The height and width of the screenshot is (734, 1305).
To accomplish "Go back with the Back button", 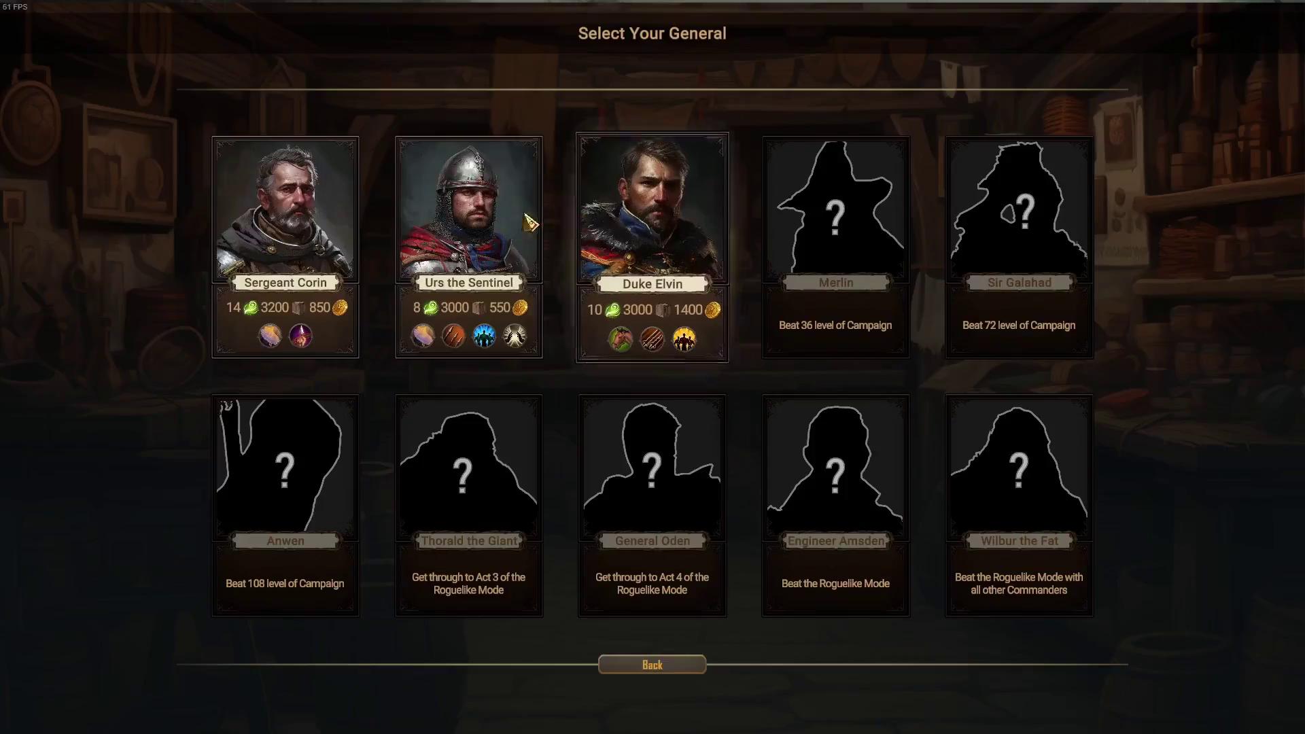I will click(x=652, y=665).
